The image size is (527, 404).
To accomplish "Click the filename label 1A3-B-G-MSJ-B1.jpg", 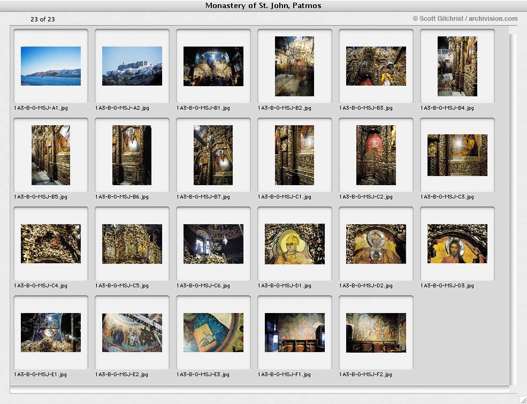I will click(203, 108).
